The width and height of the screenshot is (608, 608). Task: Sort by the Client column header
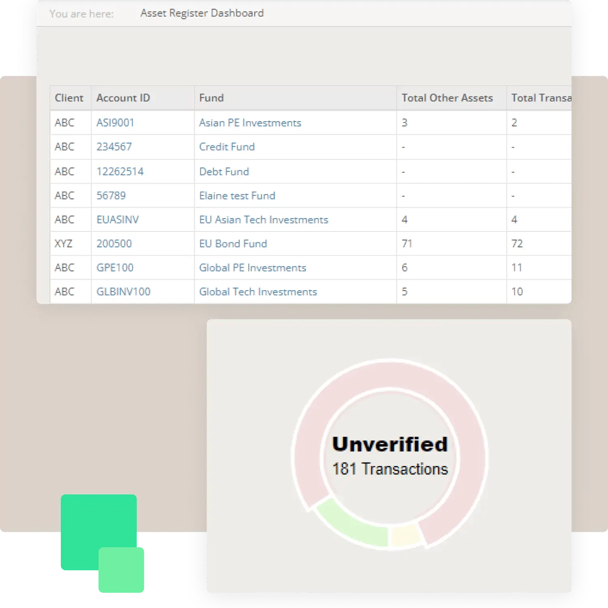tap(69, 98)
